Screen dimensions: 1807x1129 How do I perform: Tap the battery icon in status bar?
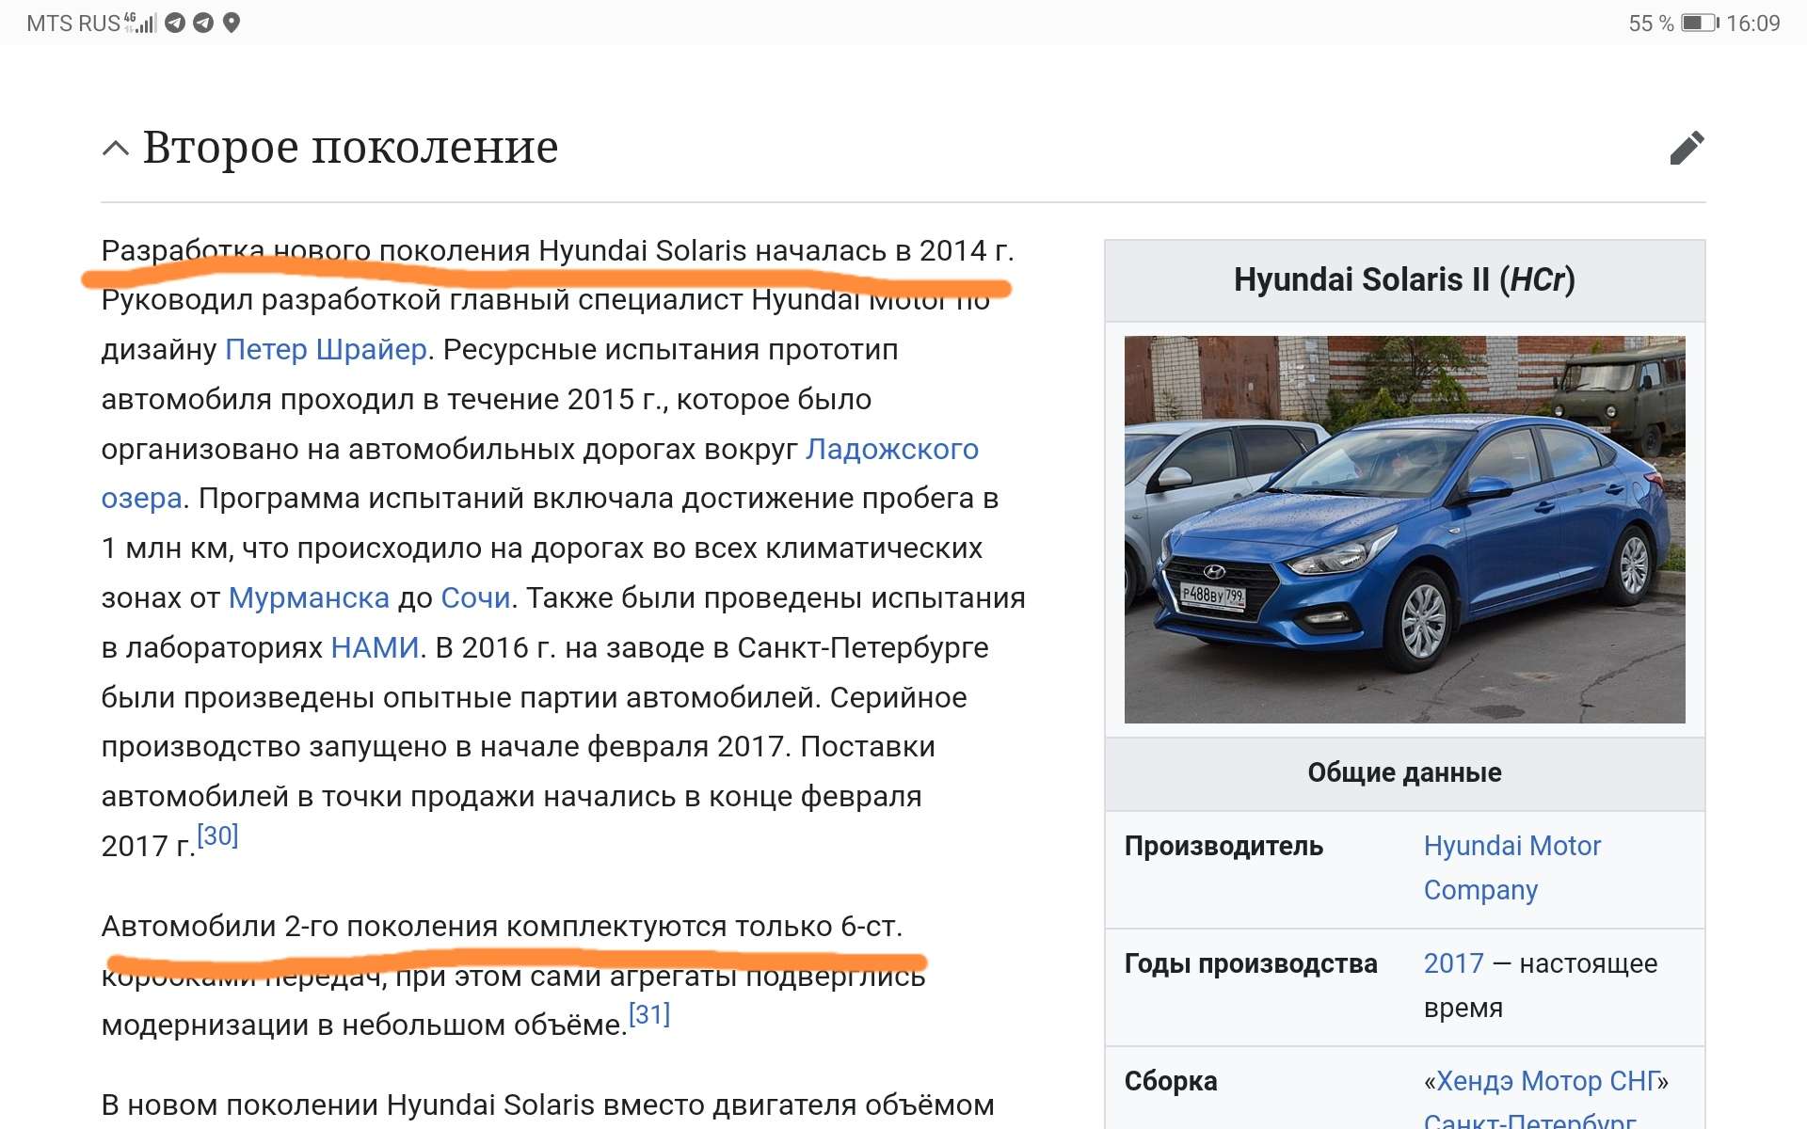coord(1699,23)
